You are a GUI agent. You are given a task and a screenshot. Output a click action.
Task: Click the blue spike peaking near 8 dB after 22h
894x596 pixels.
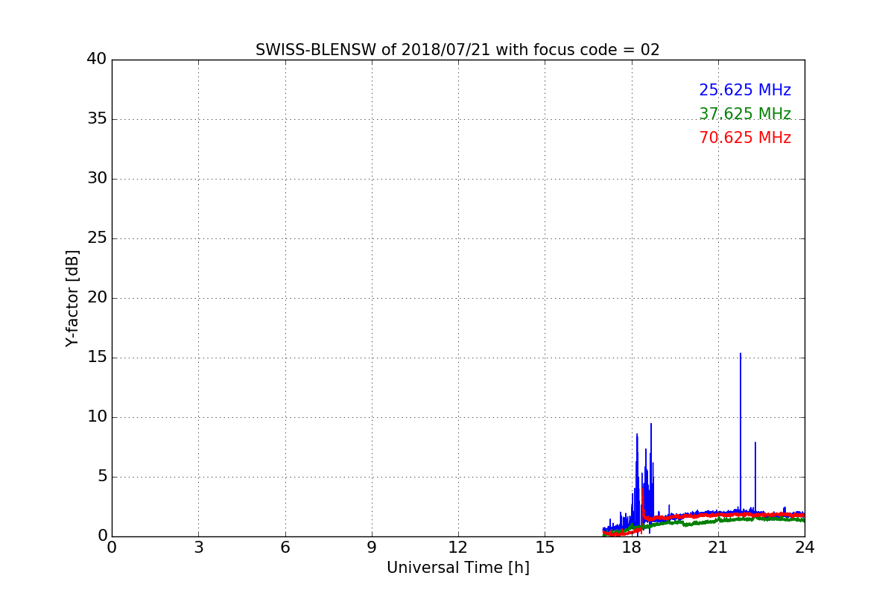click(755, 477)
